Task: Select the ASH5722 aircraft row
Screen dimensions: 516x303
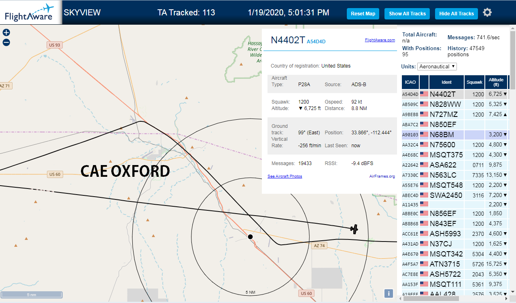Action: (x=455, y=274)
